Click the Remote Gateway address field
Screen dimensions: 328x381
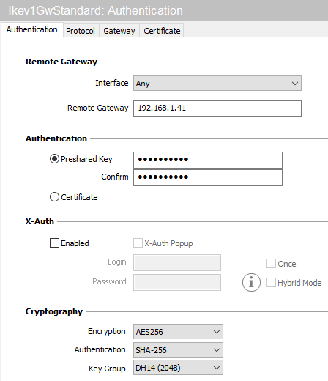point(217,108)
